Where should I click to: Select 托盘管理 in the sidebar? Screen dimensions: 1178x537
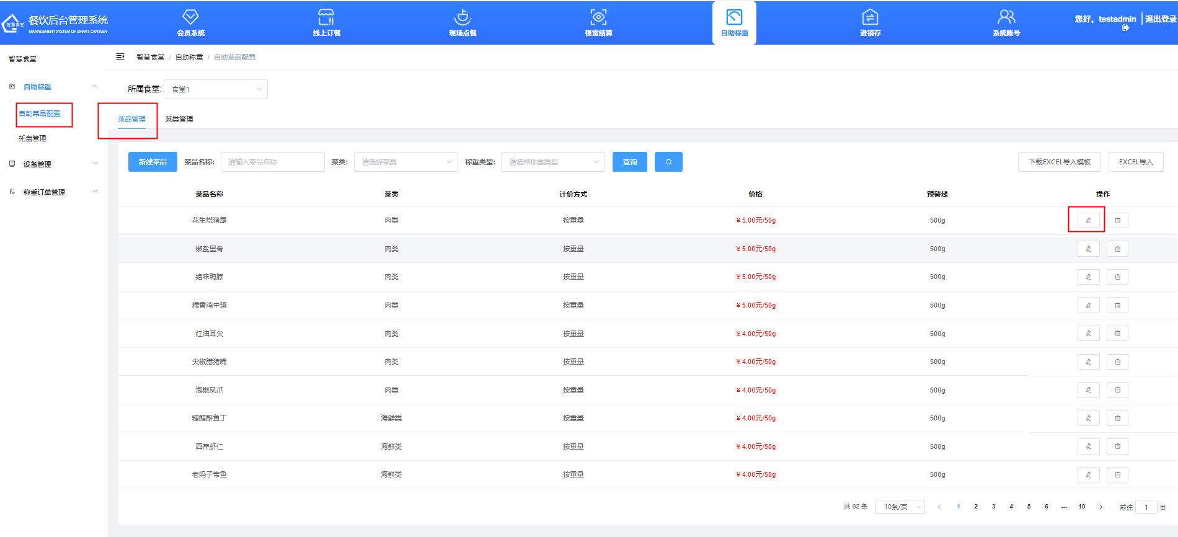(x=32, y=138)
